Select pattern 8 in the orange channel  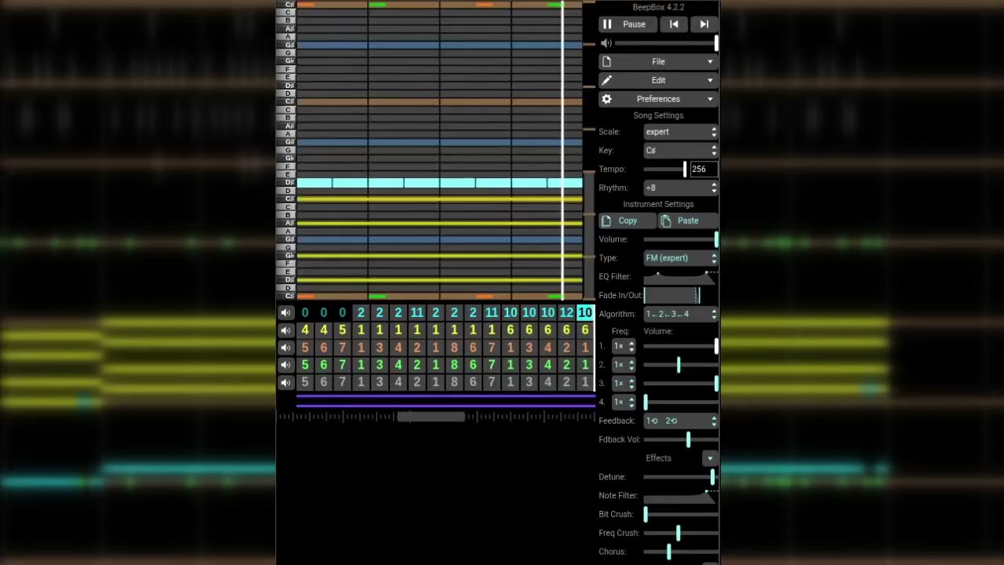[x=454, y=348]
